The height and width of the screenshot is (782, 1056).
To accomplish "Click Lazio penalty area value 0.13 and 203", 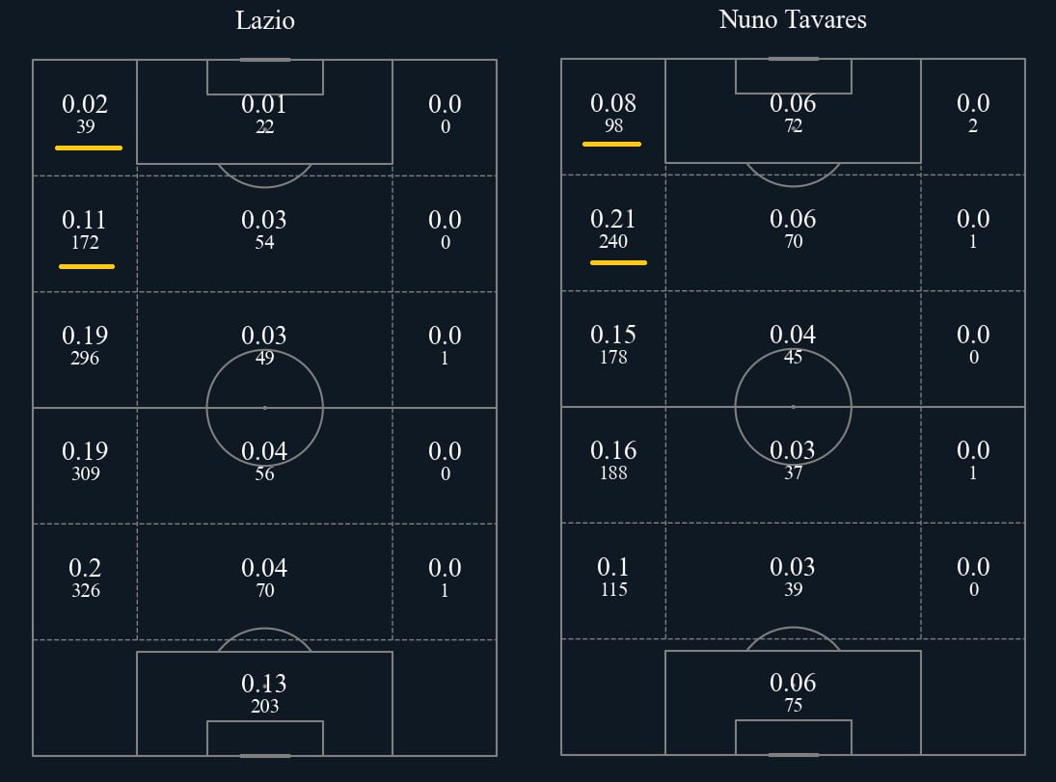I will (264, 693).
